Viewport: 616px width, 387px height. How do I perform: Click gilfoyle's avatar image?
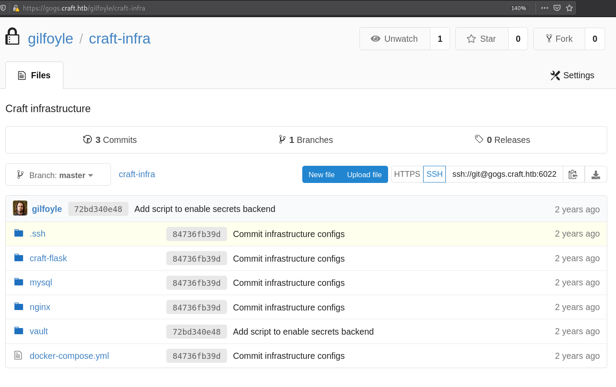pyautogui.click(x=20, y=208)
